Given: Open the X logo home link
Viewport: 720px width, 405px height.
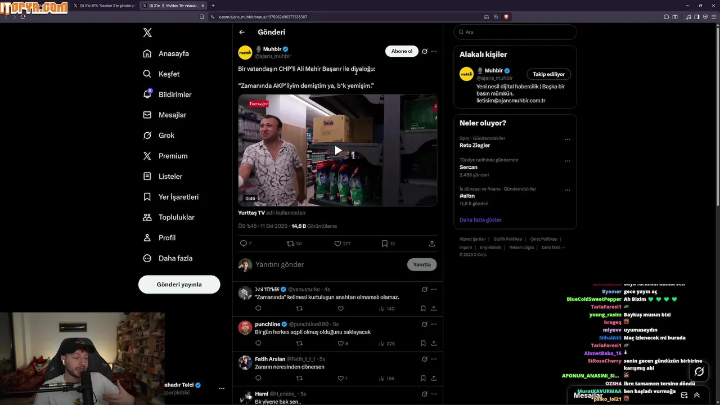Looking at the screenshot, I should click(147, 33).
